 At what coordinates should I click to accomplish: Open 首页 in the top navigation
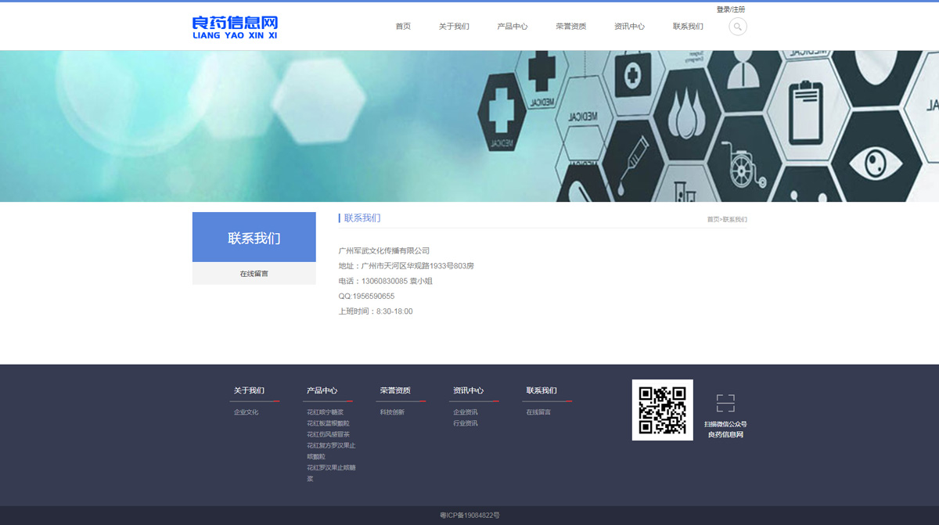point(403,27)
